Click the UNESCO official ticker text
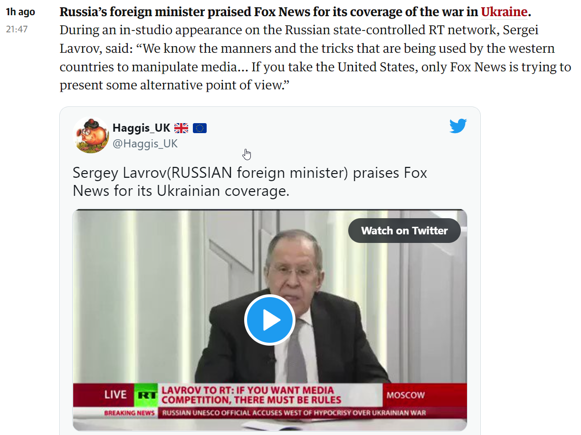Screen dimensions: 581x435 (x=294, y=413)
